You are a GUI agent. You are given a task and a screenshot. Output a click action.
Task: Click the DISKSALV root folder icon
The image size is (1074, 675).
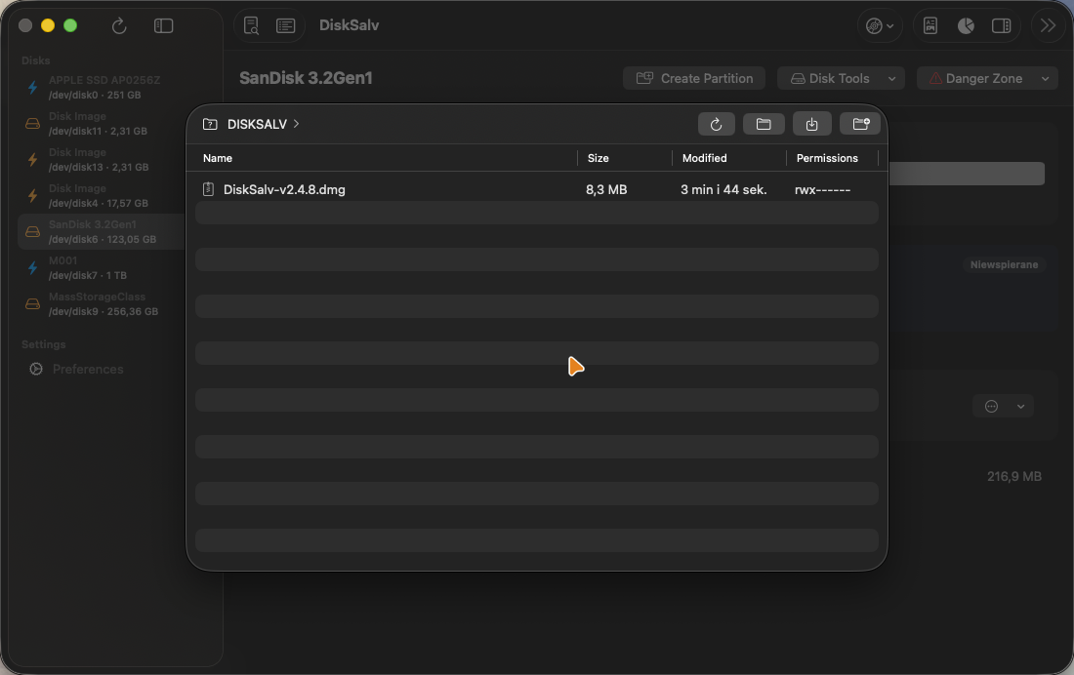point(210,124)
